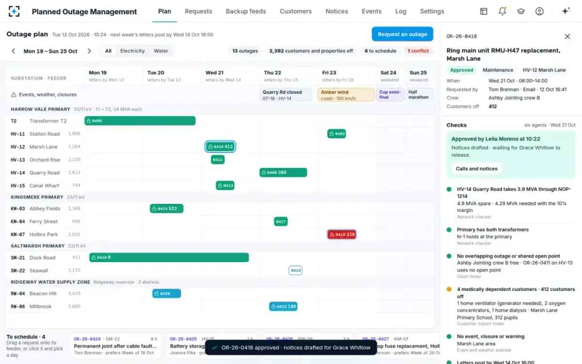Open outage 0413 on Canal Wharf

point(225,185)
